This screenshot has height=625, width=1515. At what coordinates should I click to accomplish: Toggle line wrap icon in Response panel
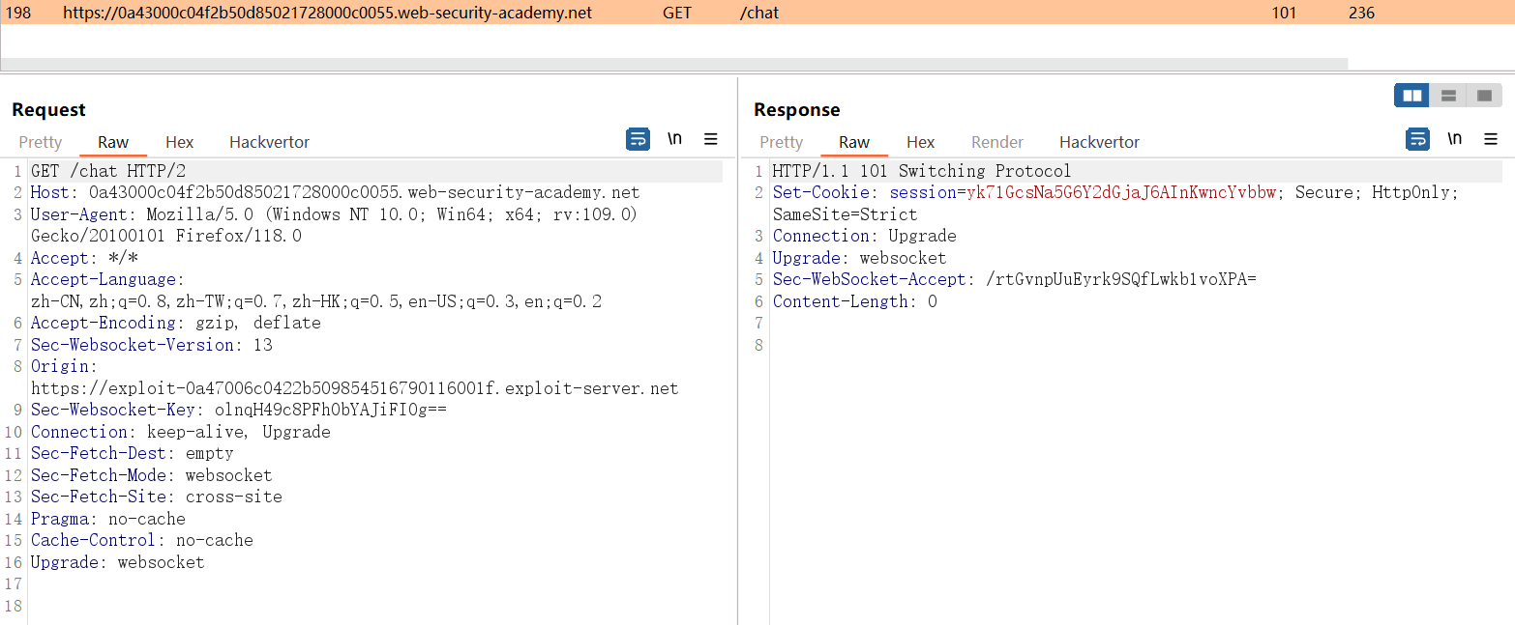click(1417, 140)
